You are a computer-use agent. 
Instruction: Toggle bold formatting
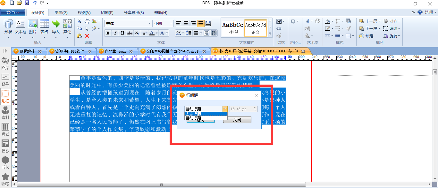108,33
